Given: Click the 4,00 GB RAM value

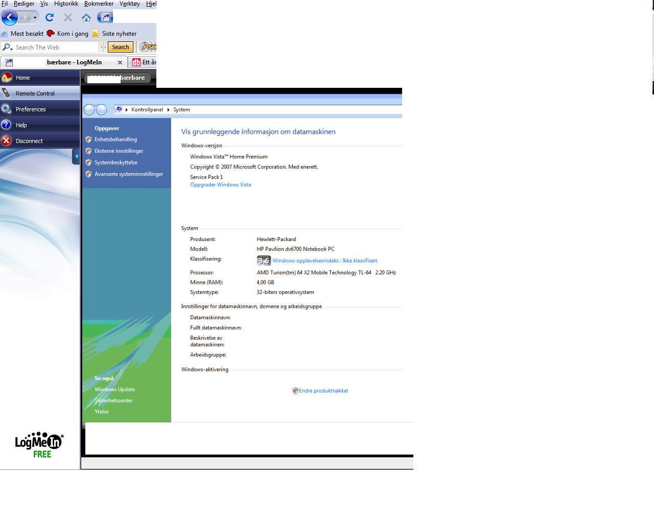Looking at the screenshot, I should tap(265, 282).
